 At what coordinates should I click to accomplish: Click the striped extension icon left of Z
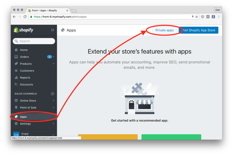tap(208, 17)
